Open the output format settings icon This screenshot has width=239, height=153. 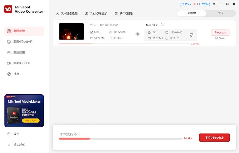pyautogui.click(x=191, y=35)
